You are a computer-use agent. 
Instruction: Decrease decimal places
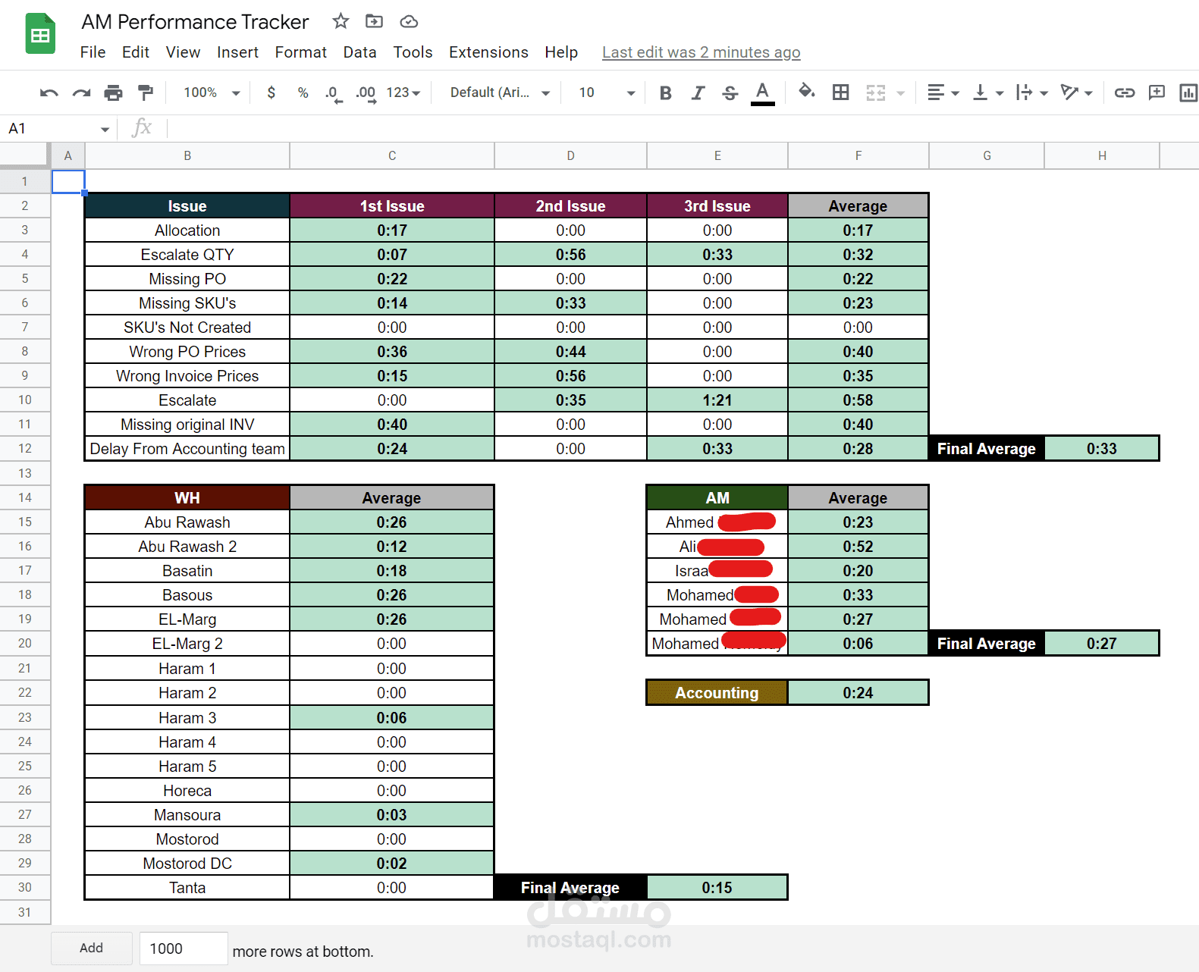[x=333, y=93]
